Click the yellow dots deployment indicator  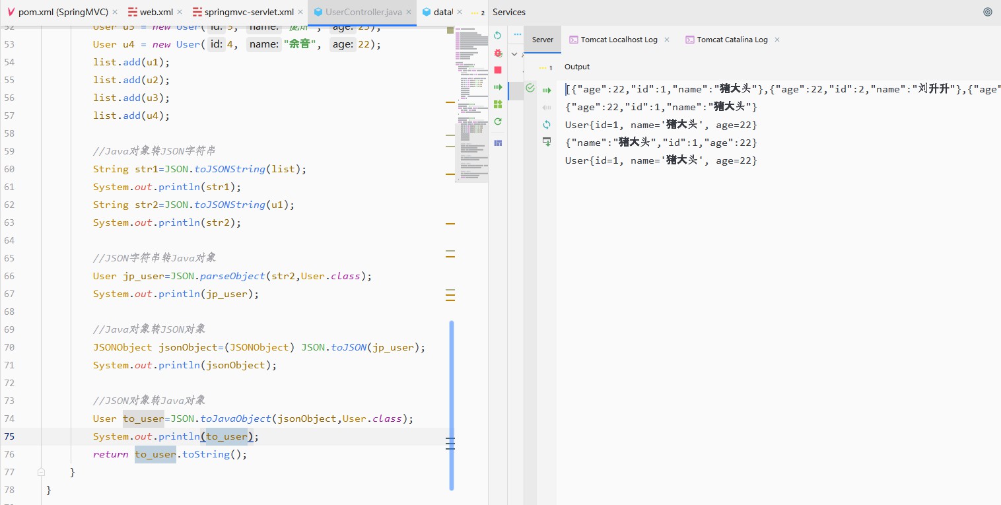pyautogui.click(x=545, y=67)
